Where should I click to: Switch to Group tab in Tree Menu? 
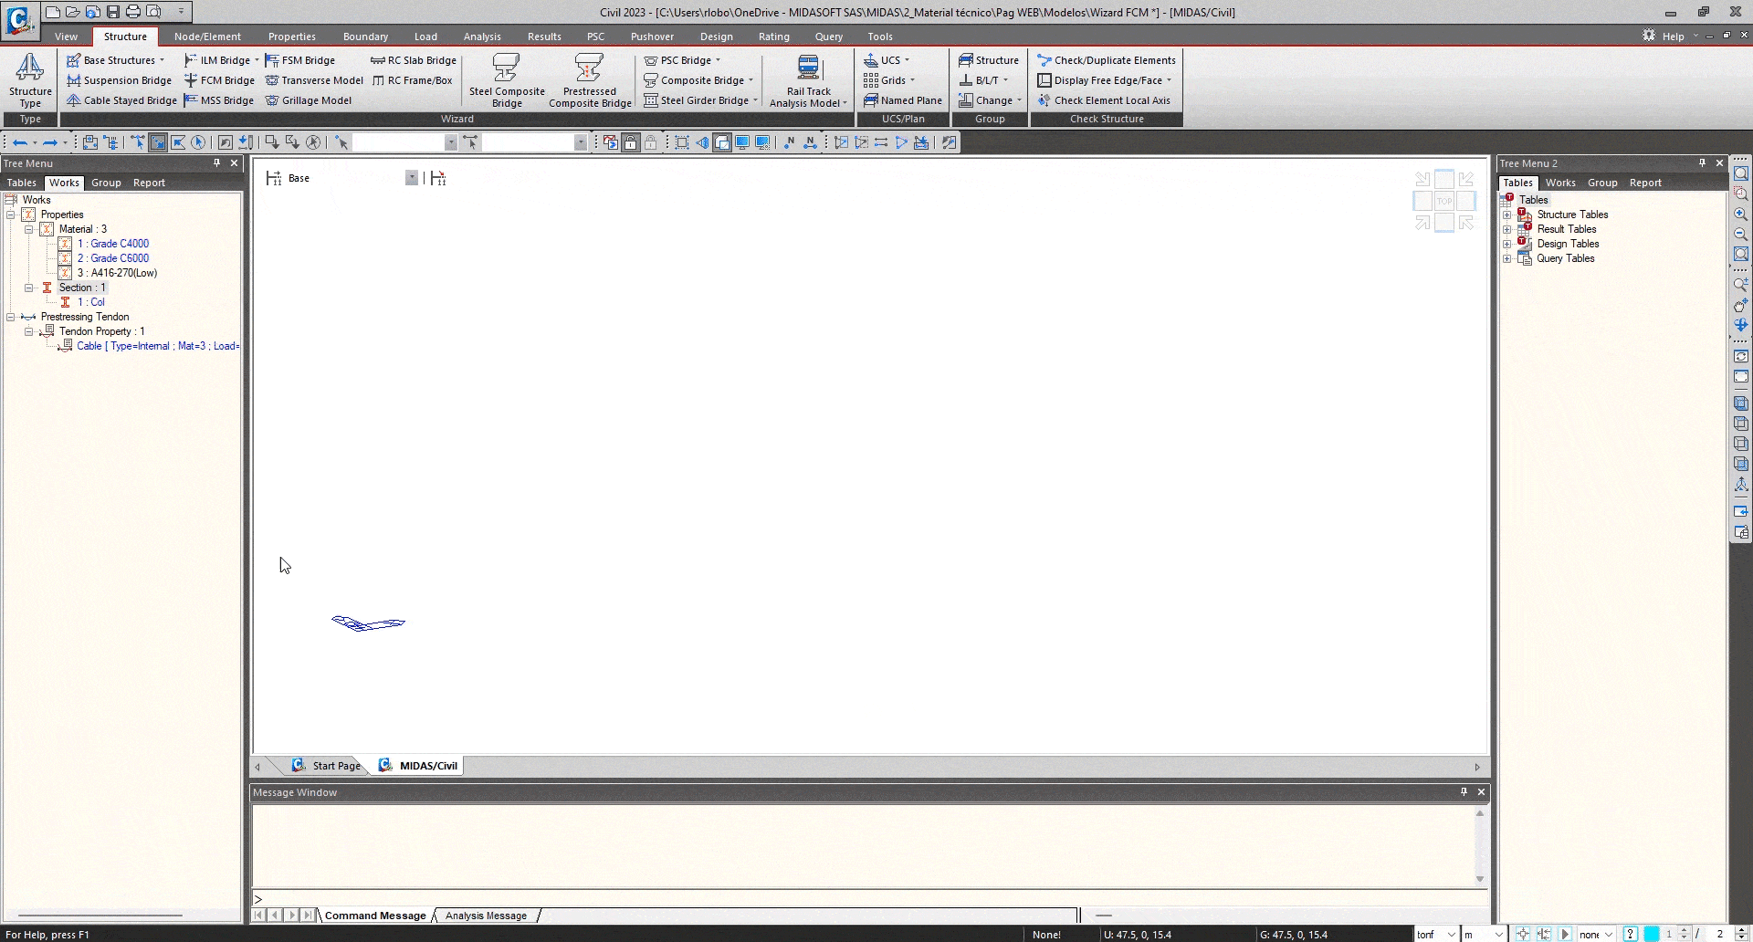106,183
